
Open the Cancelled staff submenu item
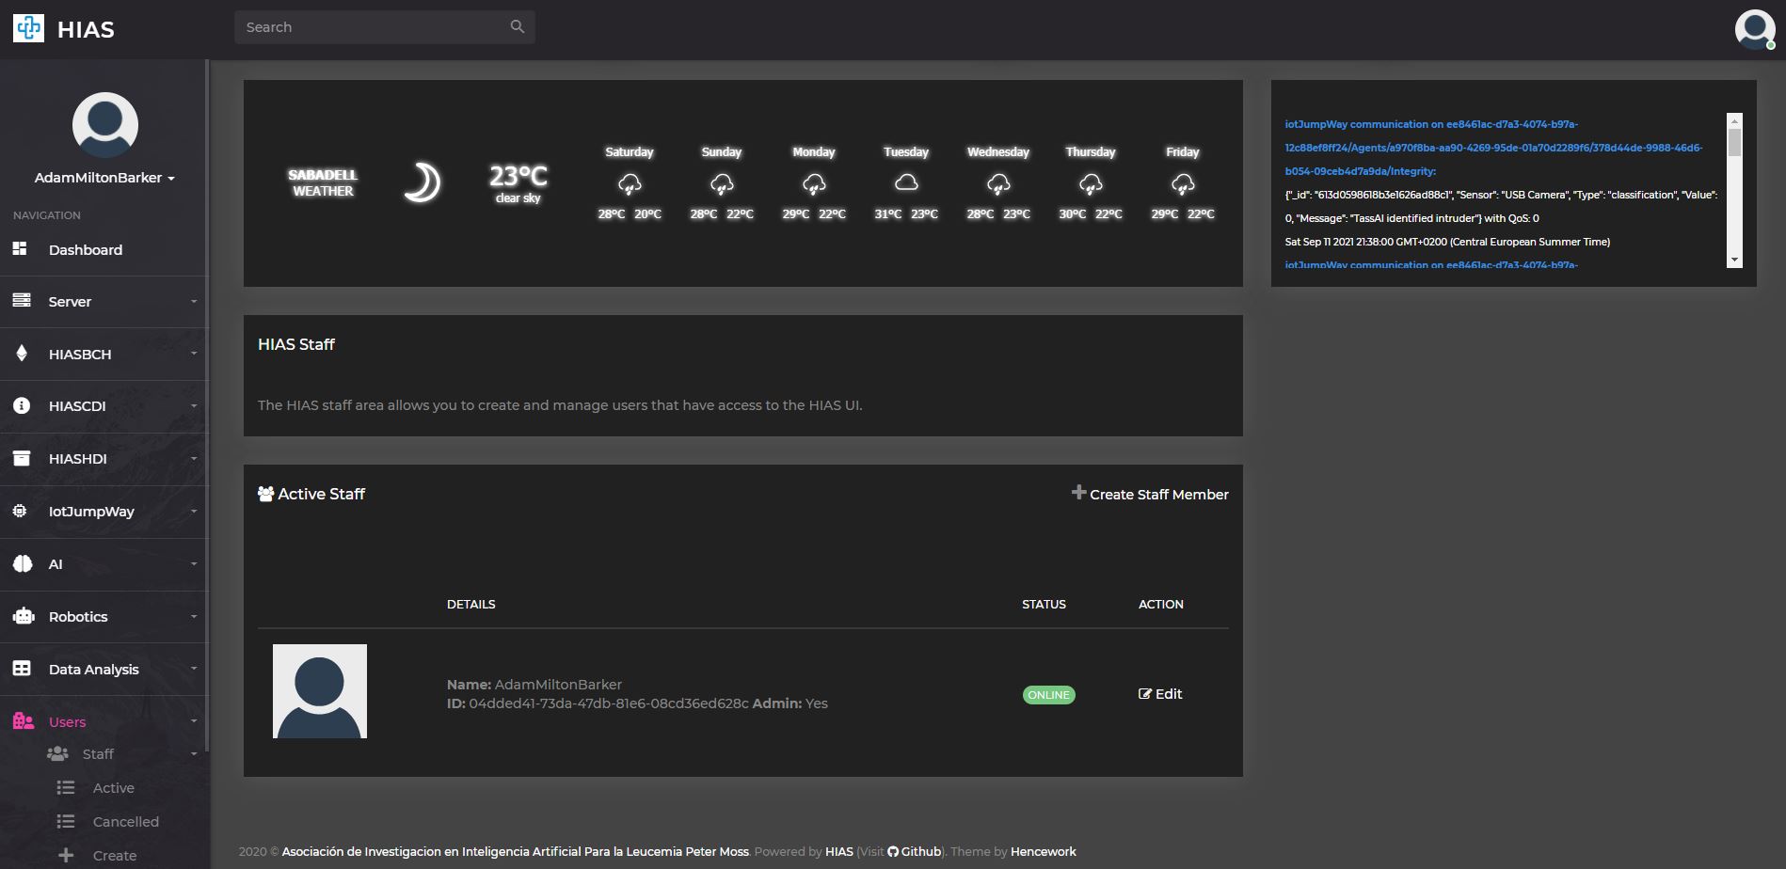pos(126,822)
